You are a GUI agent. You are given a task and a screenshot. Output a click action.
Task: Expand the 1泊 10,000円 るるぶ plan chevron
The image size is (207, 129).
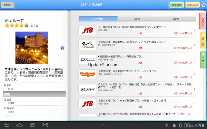click(195, 60)
